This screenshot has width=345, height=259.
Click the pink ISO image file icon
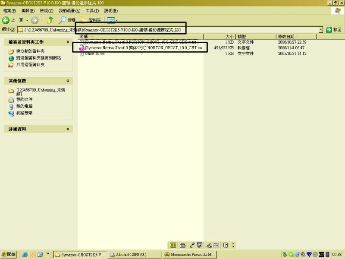[82, 48]
